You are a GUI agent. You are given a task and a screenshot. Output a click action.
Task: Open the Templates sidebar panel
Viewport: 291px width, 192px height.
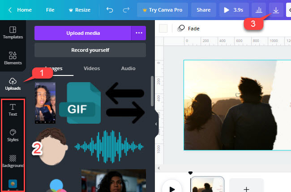click(x=13, y=33)
